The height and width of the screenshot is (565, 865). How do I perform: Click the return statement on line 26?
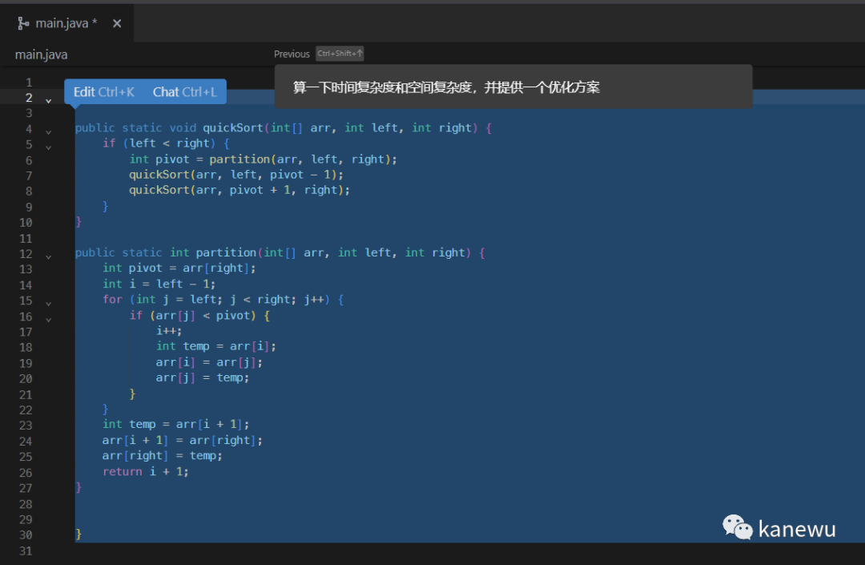pyautogui.click(x=123, y=471)
